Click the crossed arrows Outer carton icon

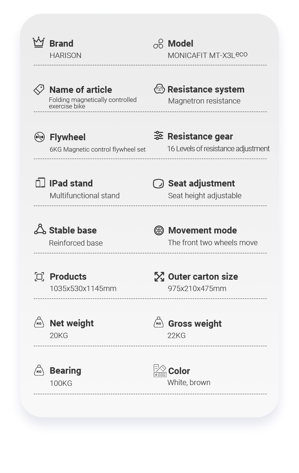tap(159, 277)
